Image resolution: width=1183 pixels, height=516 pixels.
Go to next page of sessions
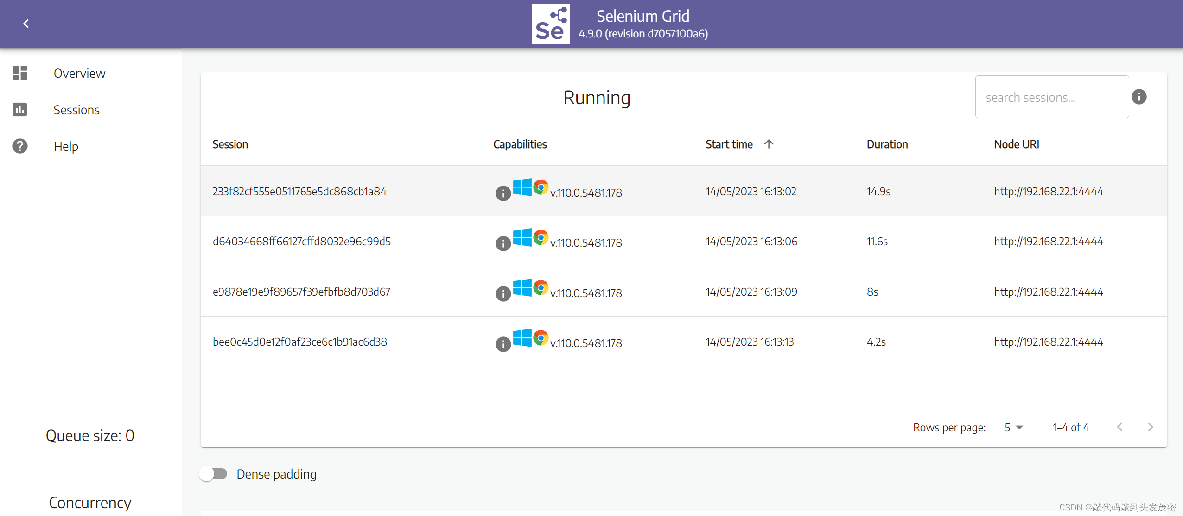tap(1151, 427)
